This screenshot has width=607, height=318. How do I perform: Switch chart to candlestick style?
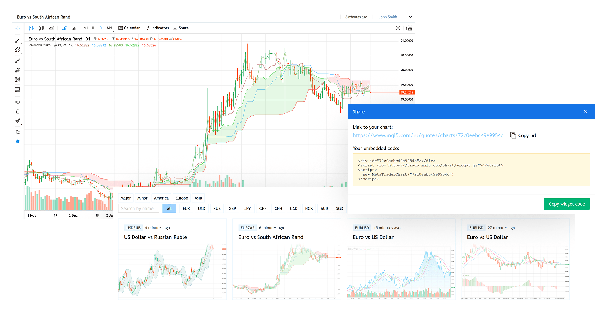41,28
